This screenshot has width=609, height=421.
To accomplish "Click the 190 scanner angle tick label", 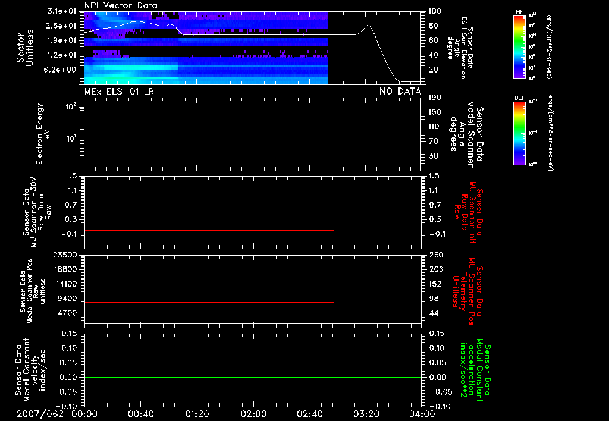I will click(x=435, y=98).
